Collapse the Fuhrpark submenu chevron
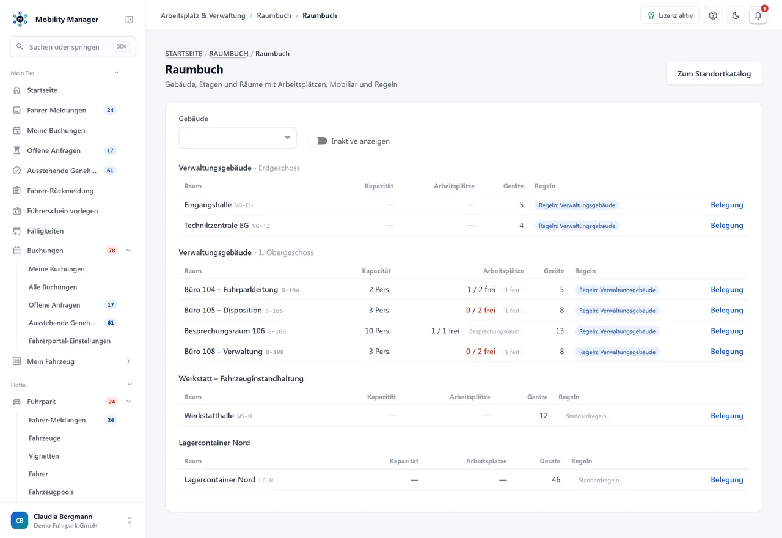The image size is (782, 538). tap(128, 402)
